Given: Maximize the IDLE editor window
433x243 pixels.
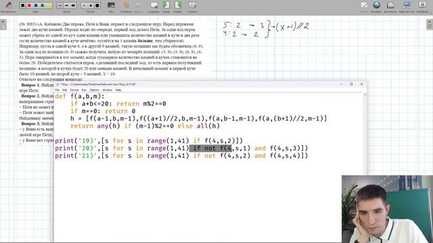Looking at the screenshot, I should click(351, 84).
